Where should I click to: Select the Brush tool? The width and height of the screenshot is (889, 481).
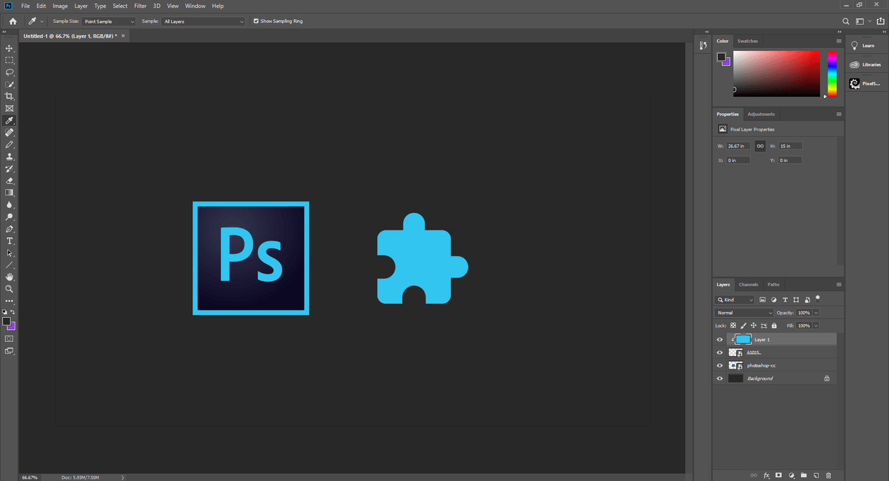[x=10, y=145]
